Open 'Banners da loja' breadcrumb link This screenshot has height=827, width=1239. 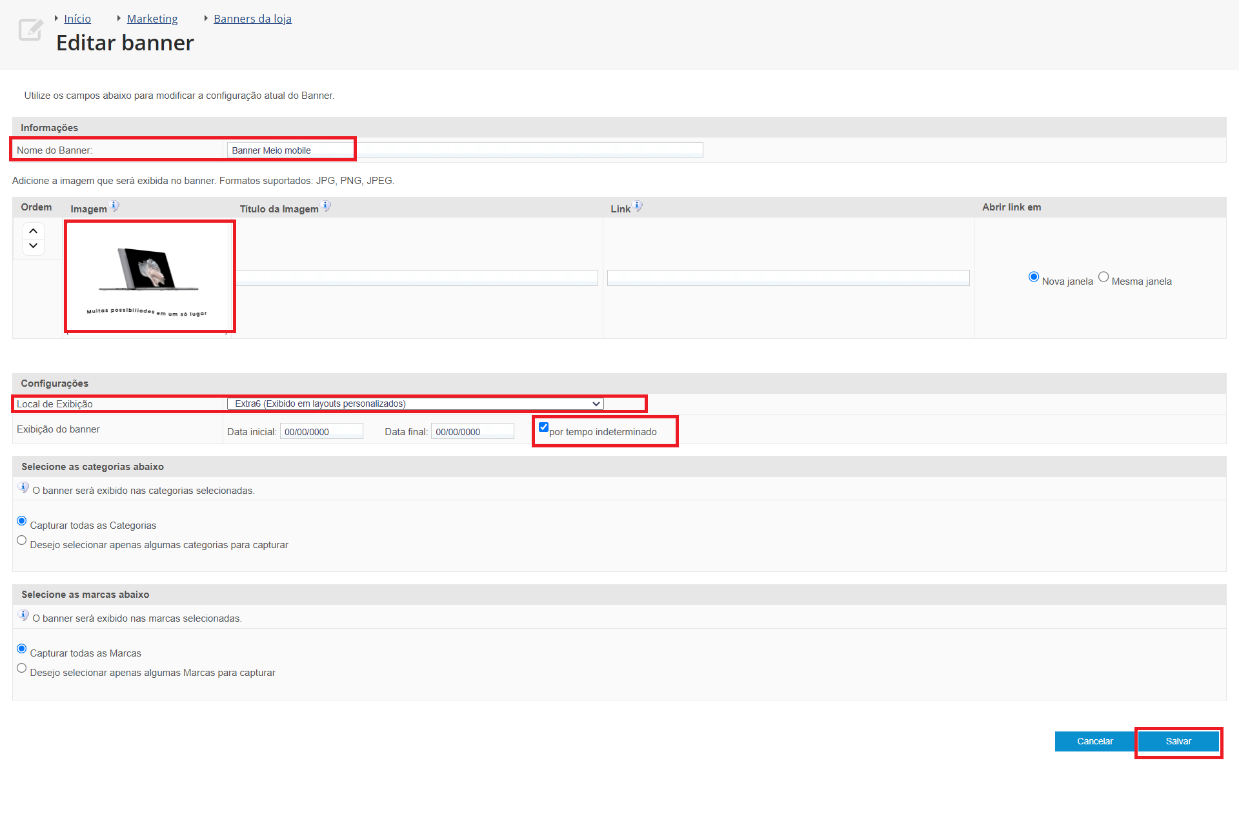click(252, 19)
